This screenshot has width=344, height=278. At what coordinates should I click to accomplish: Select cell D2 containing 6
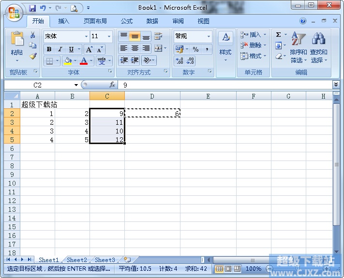(152, 114)
